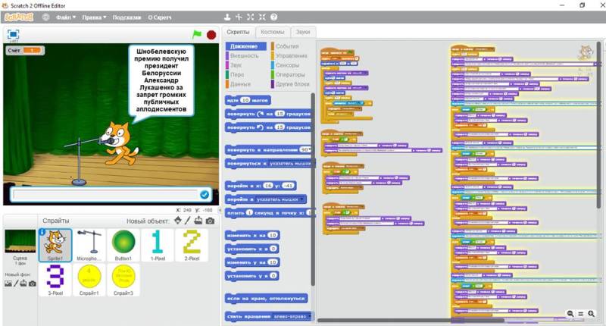
Task: Zoom in the scripts area
Action: (x=592, y=314)
